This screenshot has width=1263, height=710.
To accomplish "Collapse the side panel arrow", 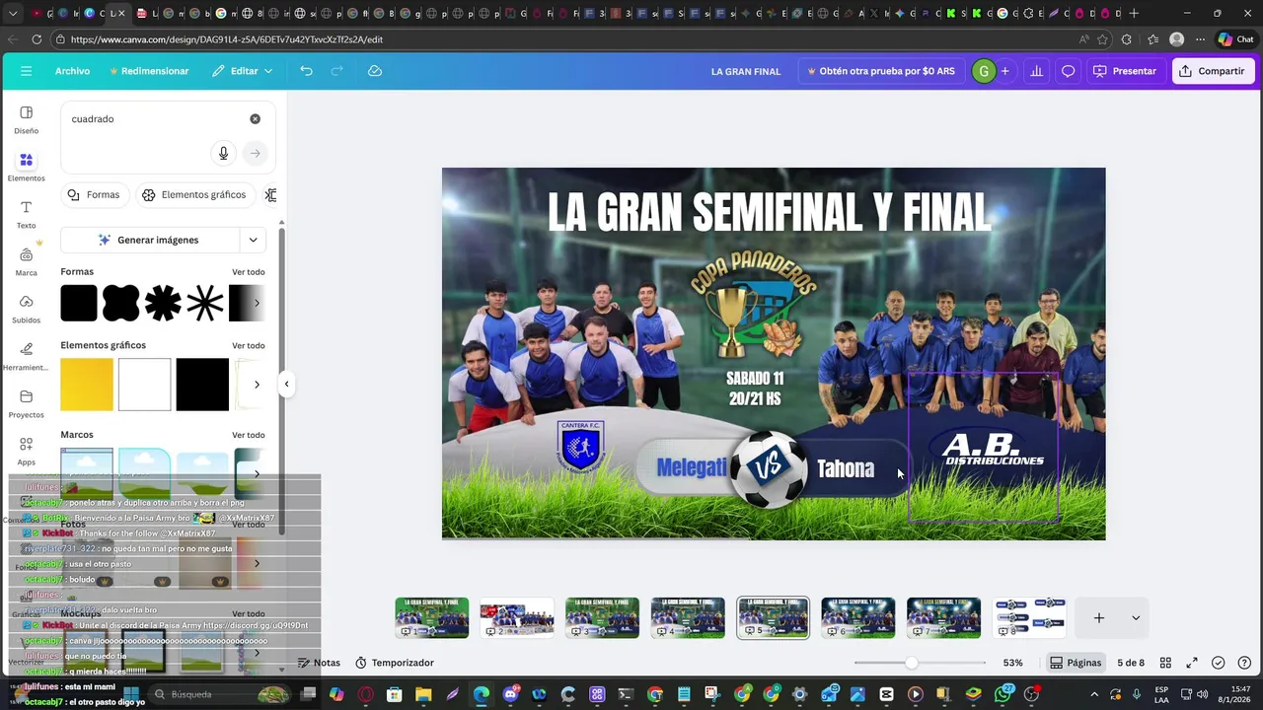I will (x=286, y=384).
